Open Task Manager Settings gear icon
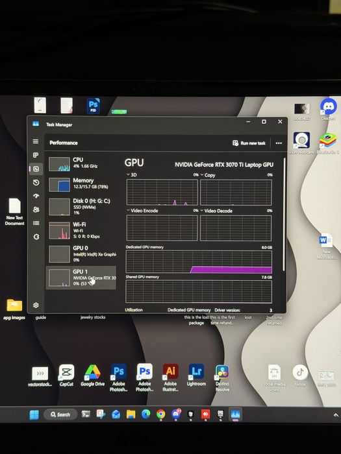Screen dimensions: 341x454 point(36,305)
